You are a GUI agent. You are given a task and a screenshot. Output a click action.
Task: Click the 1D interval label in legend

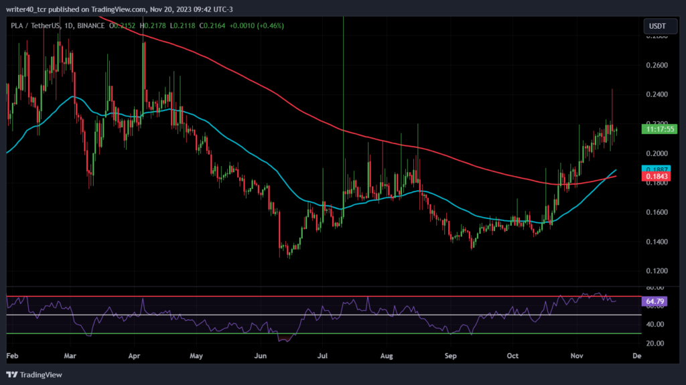[68, 26]
